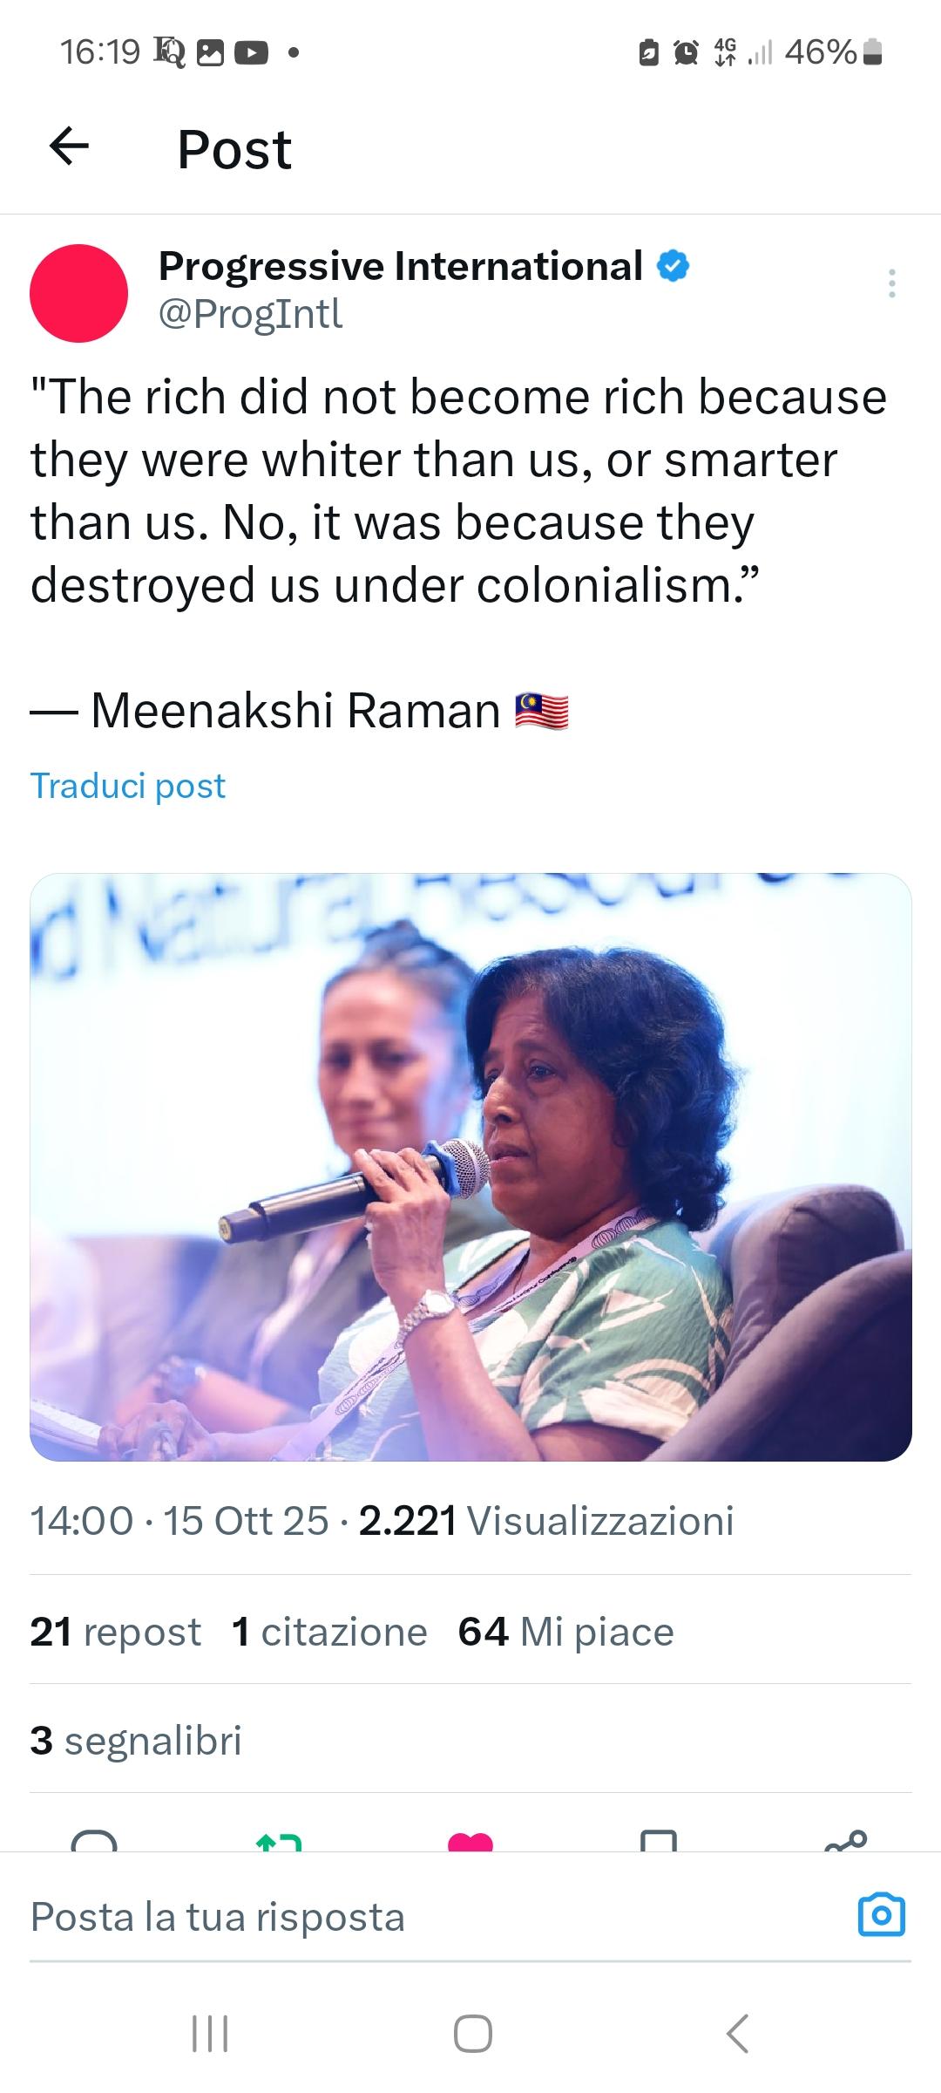941x2093 pixels.
Task: View the 21 repost list
Action: (x=115, y=1632)
